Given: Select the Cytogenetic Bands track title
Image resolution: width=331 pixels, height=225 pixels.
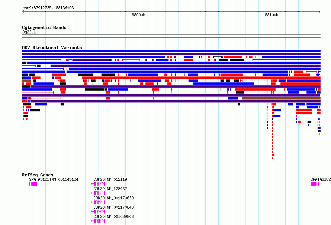Looking at the screenshot, I should [x=44, y=27].
